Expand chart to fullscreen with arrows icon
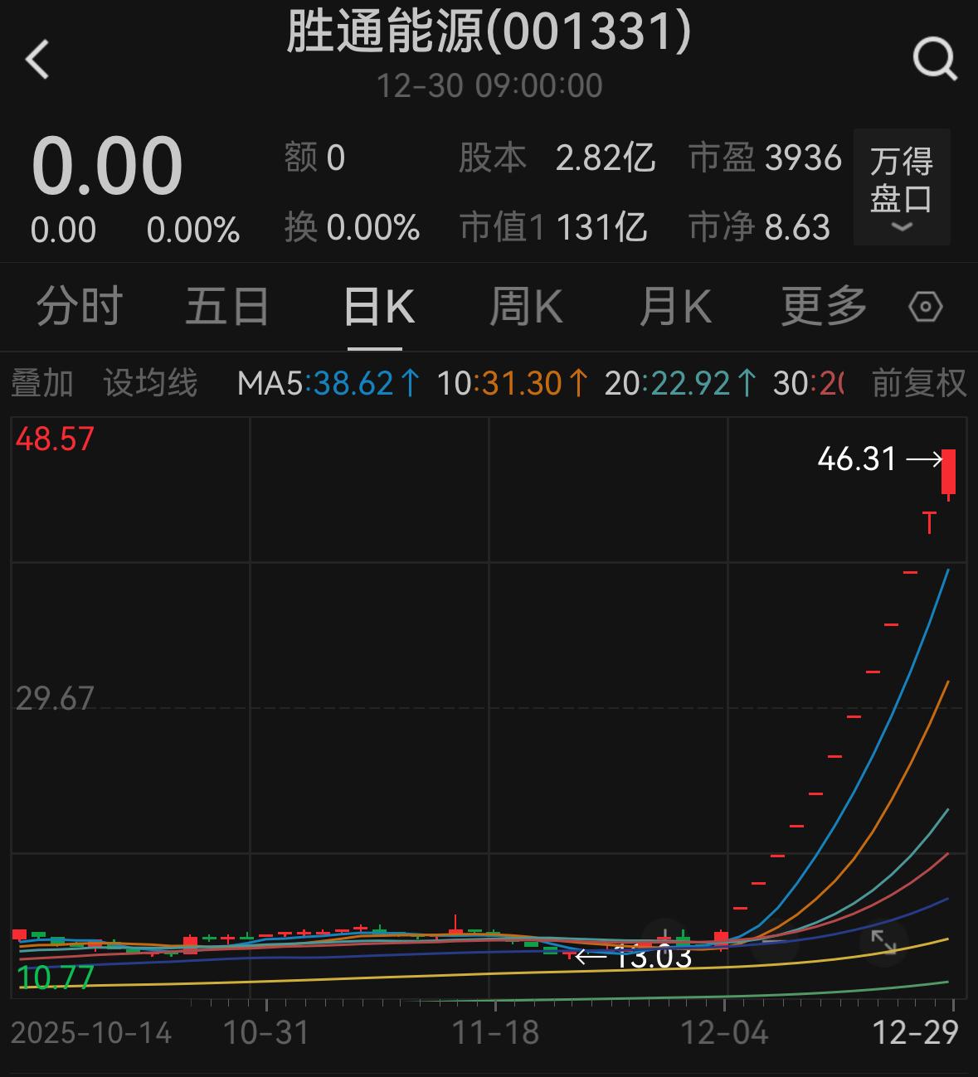The height and width of the screenshot is (1077, 978). tap(883, 944)
